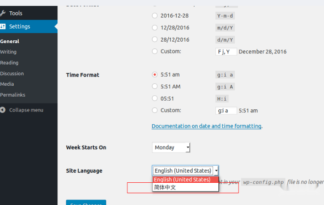
Task: Click the Site Language label
Action: coord(84,171)
